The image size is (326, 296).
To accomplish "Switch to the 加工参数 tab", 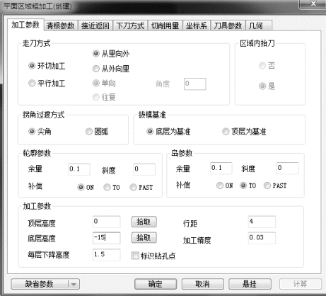I will click(25, 25).
